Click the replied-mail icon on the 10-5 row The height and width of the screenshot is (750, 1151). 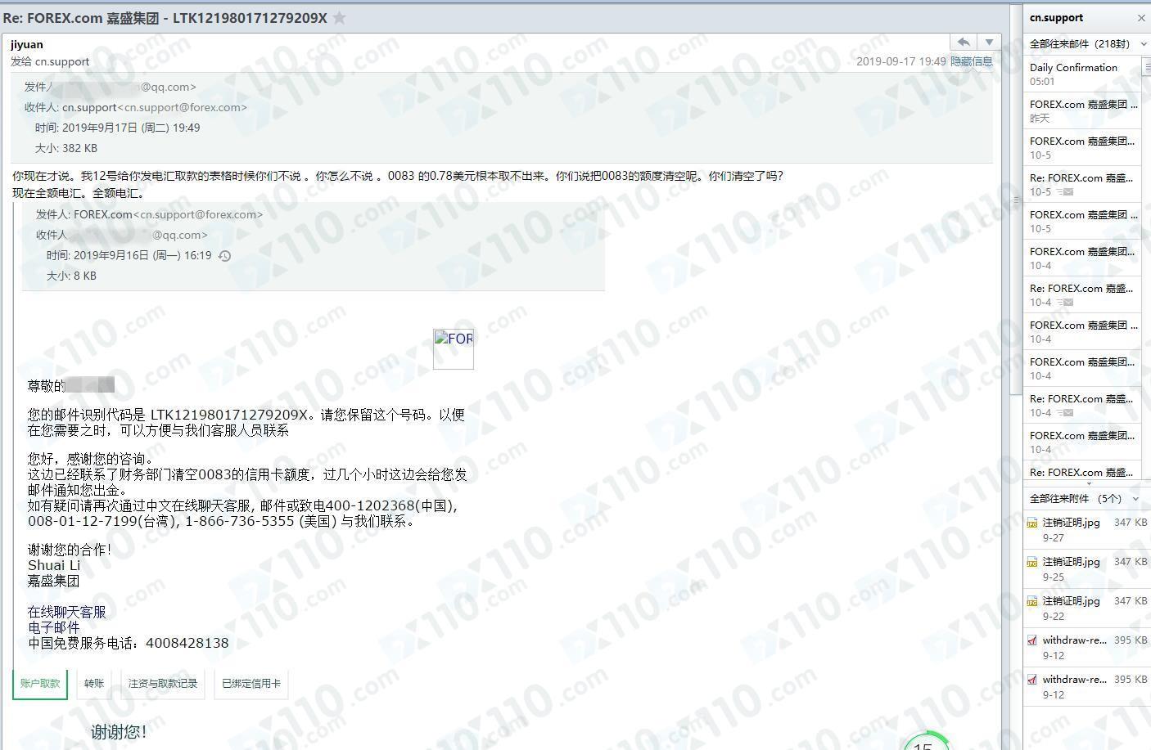[1065, 192]
